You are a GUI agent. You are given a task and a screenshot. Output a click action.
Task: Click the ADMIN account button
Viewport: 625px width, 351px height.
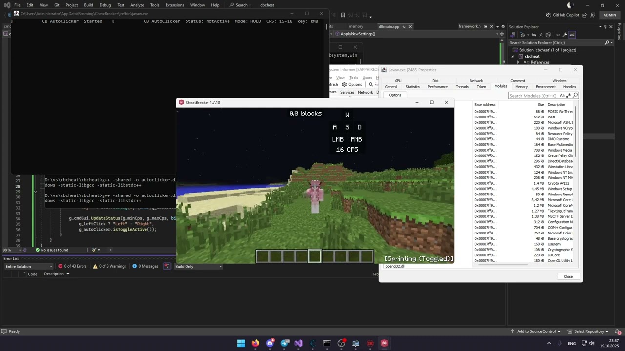609,15
